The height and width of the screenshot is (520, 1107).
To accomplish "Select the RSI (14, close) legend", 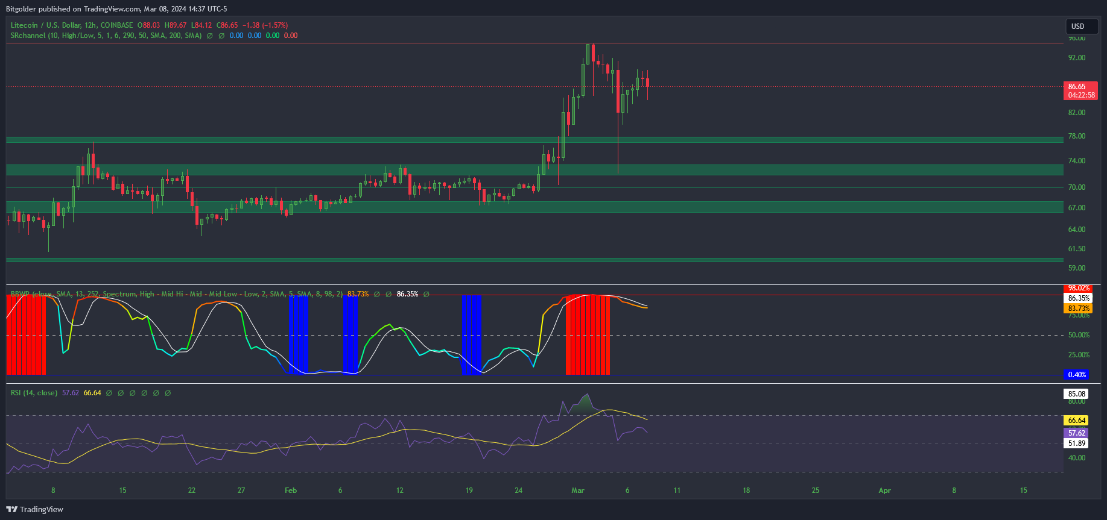I will [34, 393].
